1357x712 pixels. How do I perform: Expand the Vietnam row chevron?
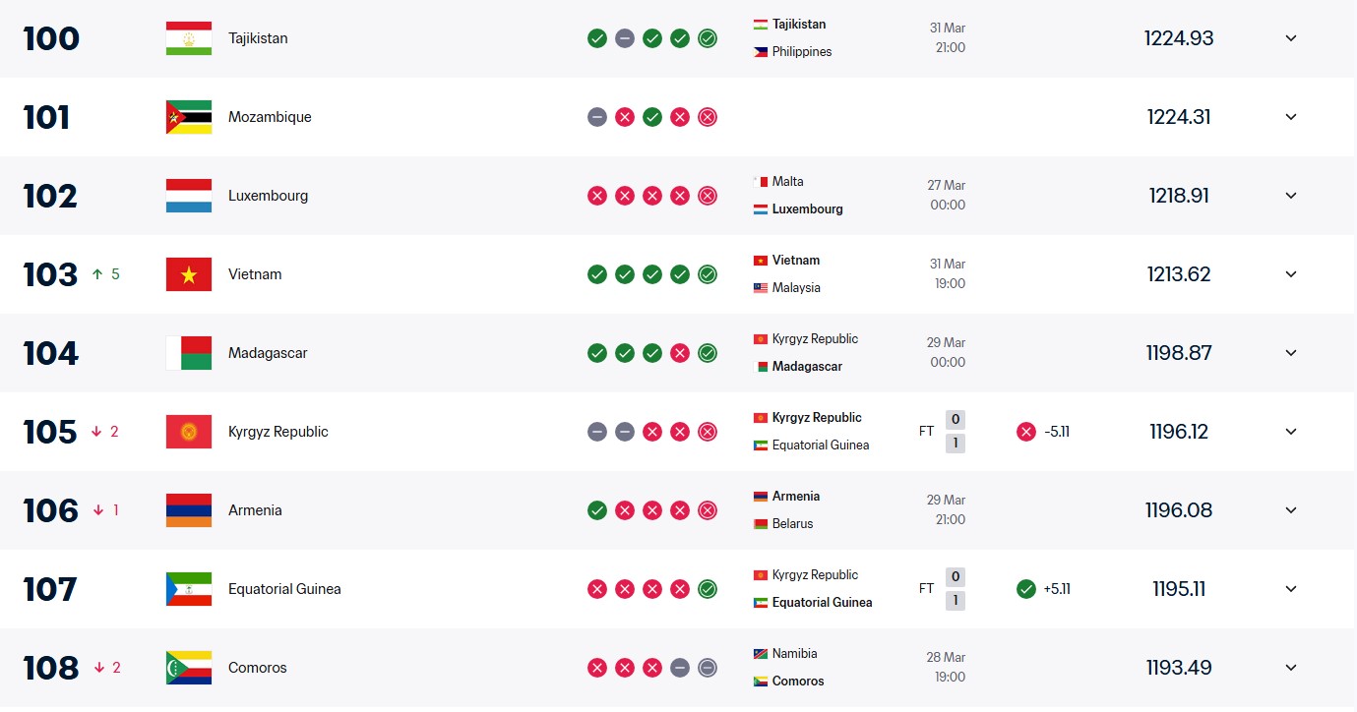[1291, 274]
